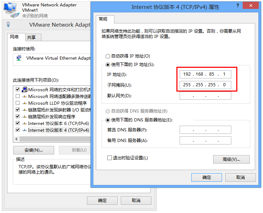Check Microsoft 网络适配器多路传送 checkbox
This screenshot has height=213, width=263.
17,96
